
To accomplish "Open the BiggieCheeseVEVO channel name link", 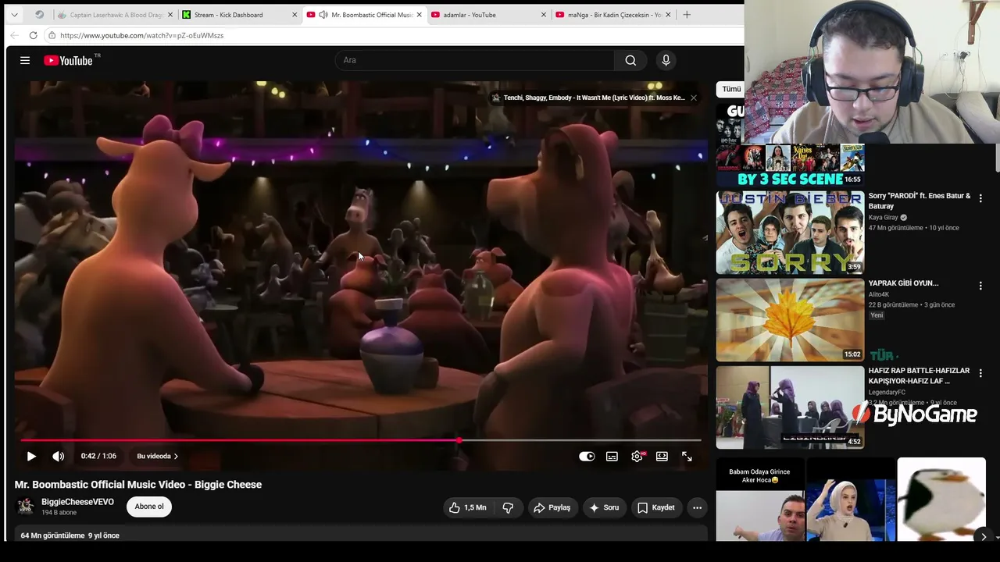I will pyautogui.click(x=77, y=502).
